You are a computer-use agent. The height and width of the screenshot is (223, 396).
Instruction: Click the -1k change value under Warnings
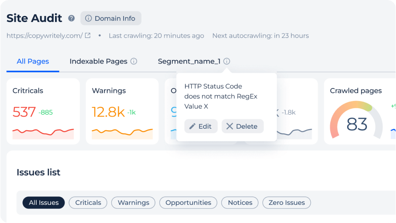131,112
